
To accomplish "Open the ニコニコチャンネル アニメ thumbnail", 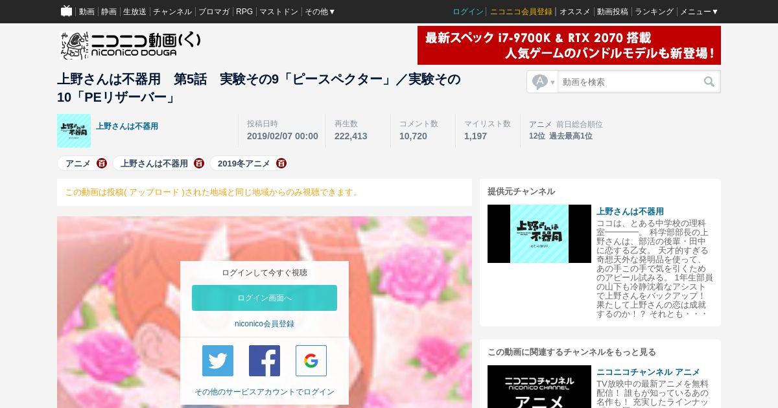I will [x=539, y=387].
